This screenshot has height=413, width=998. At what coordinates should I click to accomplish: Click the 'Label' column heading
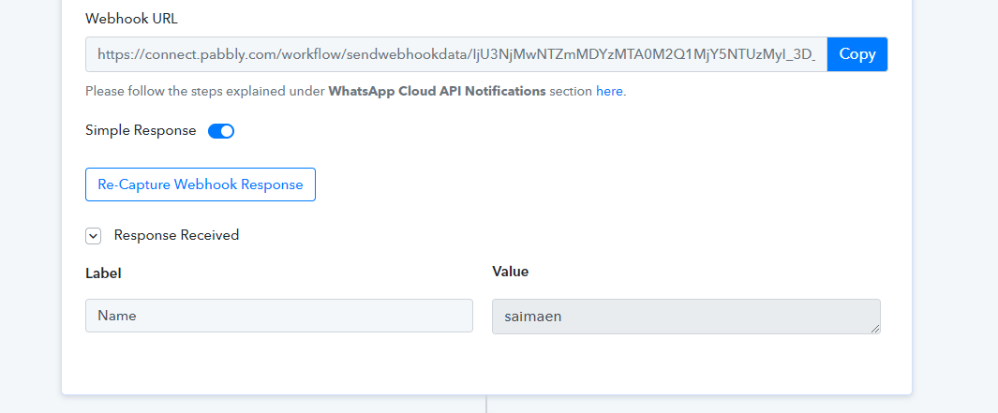click(x=103, y=273)
